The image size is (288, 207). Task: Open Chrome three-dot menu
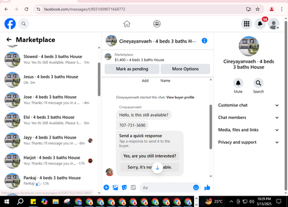pyautogui.click(x=282, y=9)
